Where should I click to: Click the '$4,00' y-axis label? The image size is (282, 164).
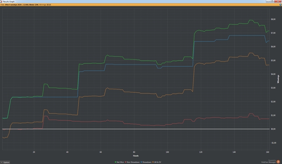[x=273, y=74]
